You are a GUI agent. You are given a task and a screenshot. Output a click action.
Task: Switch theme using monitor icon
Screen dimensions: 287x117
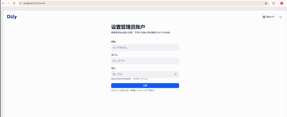(281, 17)
